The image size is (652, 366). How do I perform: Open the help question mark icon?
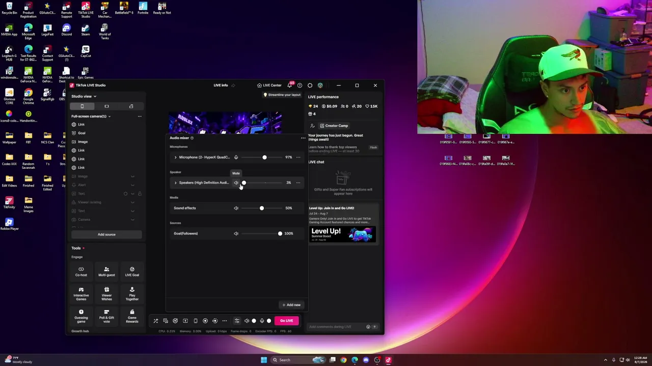pyautogui.click(x=300, y=85)
